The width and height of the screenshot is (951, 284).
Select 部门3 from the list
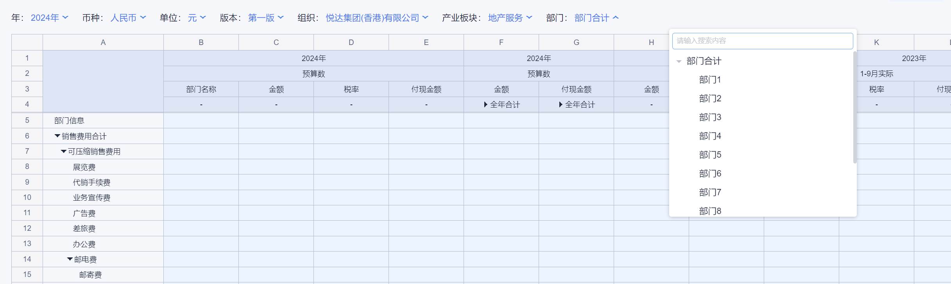click(x=710, y=117)
